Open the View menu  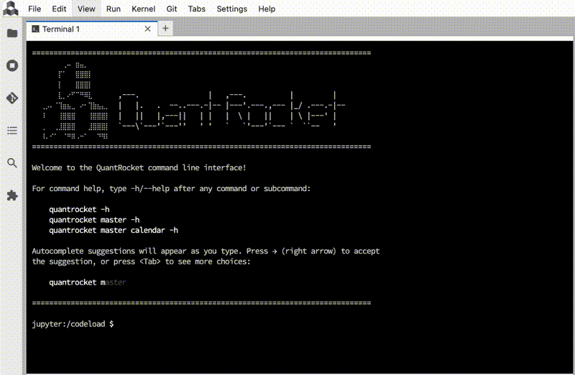(x=86, y=9)
